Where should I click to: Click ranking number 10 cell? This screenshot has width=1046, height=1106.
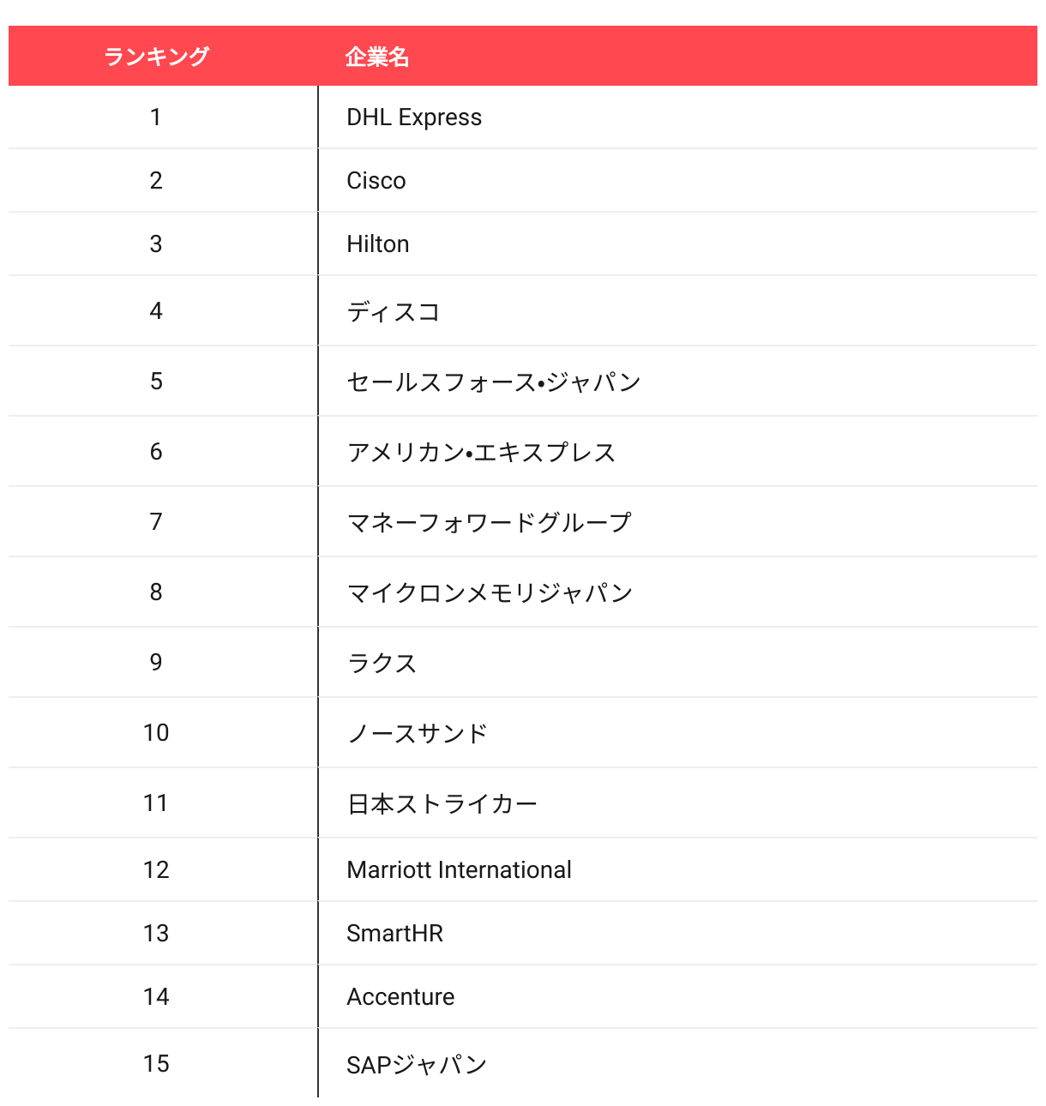(156, 733)
